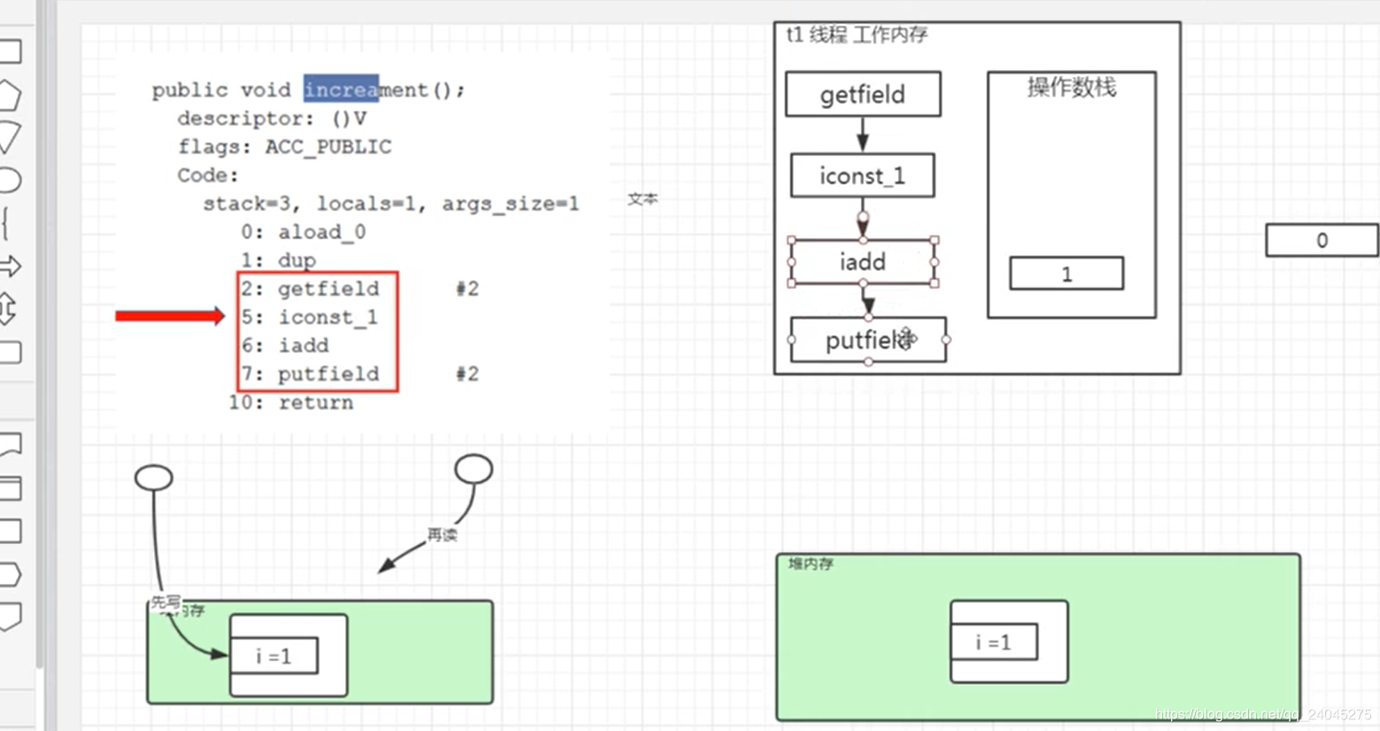This screenshot has height=731, width=1380.
Task: Click the #2 operand beside putfield line
Action: click(467, 374)
